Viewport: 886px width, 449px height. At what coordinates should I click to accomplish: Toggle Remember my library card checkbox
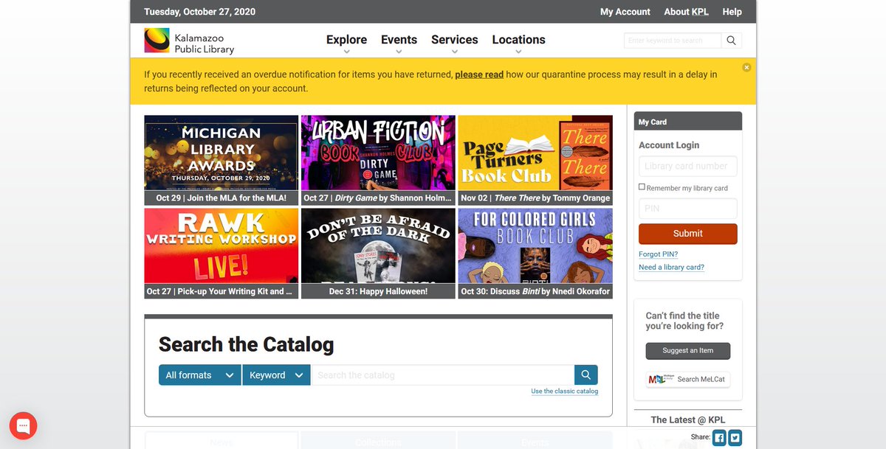[642, 187]
